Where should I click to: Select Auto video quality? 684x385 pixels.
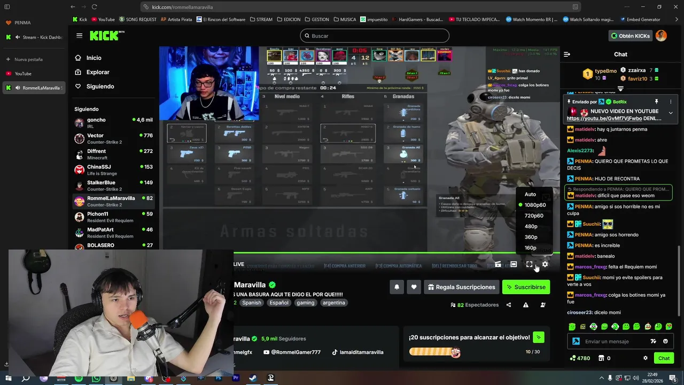click(x=530, y=194)
